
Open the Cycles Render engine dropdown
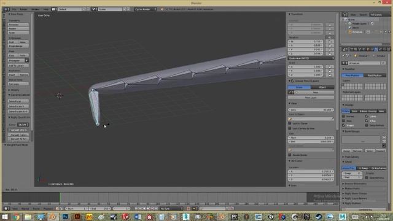pyautogui.click(x=146, y=9)
